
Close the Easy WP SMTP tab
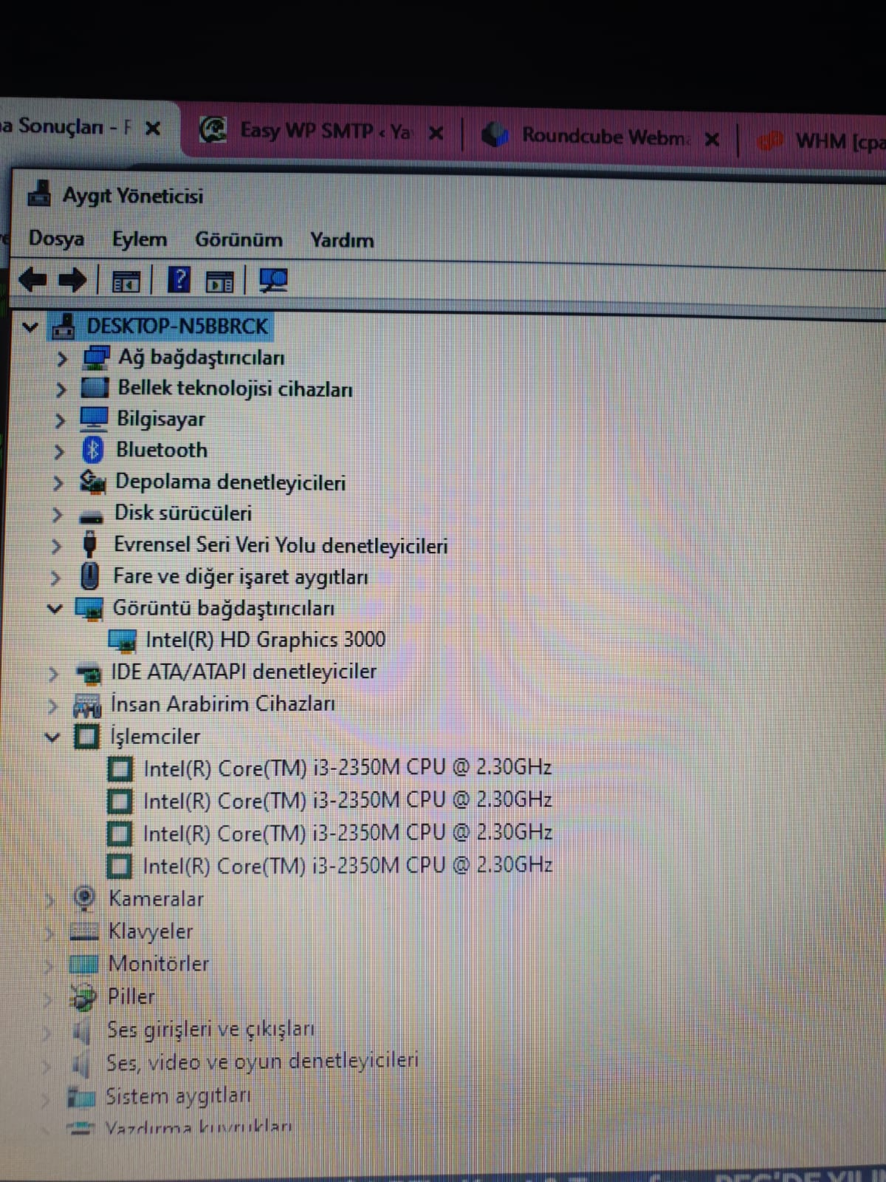tap(436, 133)
